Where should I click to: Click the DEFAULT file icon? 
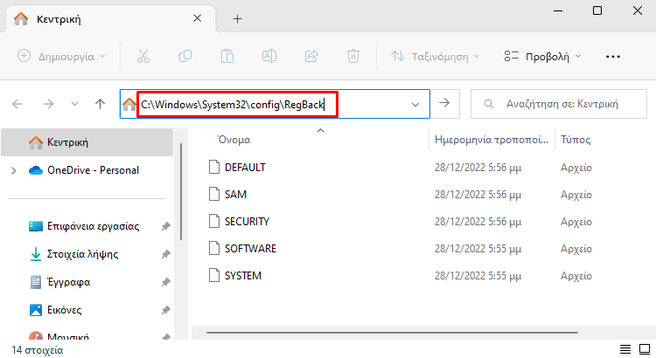pos(214,167)
